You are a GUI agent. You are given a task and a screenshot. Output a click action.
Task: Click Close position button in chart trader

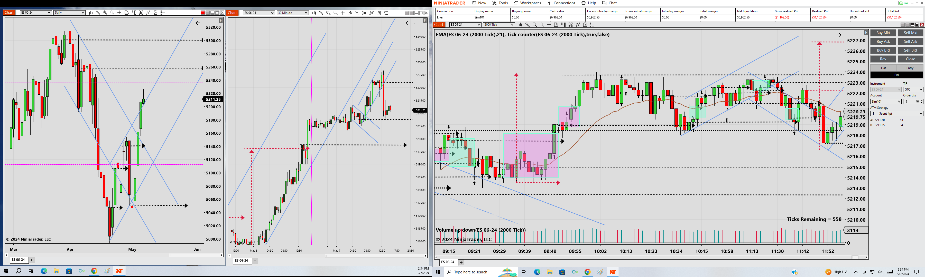click(910, 59)
